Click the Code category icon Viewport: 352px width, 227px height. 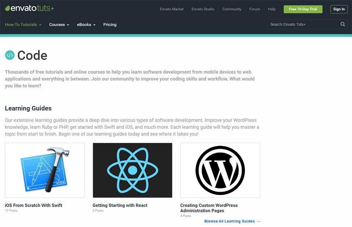tap(10, 55)
